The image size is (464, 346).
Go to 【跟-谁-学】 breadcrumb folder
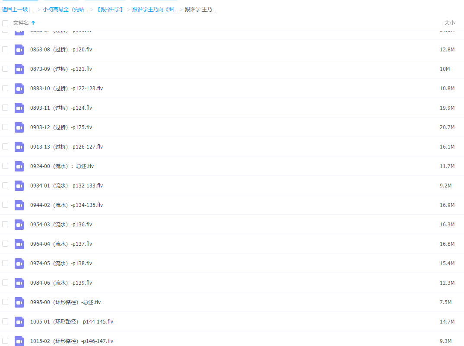tap(109, 10)
